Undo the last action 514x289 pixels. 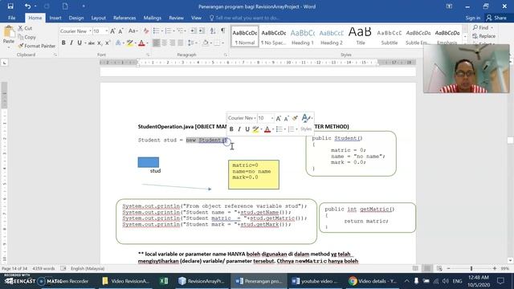pos(27,6)
